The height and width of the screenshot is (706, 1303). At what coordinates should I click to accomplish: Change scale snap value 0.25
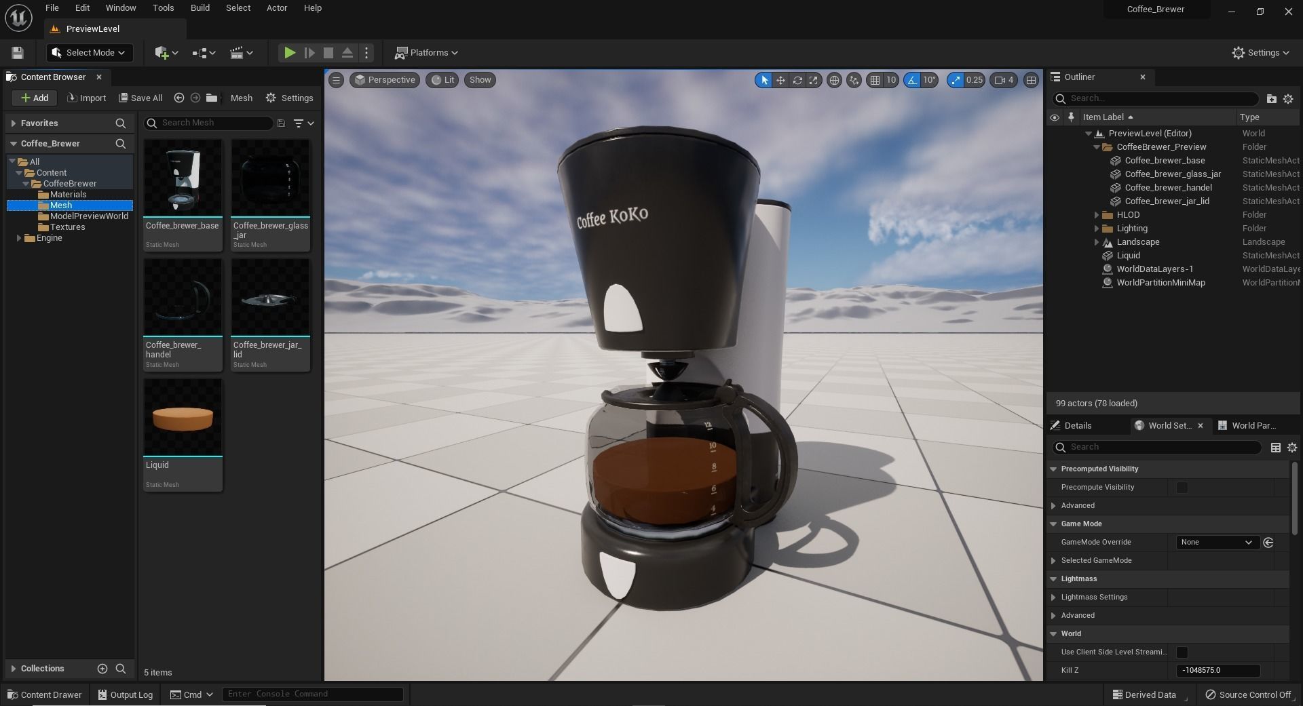point(975,80)
